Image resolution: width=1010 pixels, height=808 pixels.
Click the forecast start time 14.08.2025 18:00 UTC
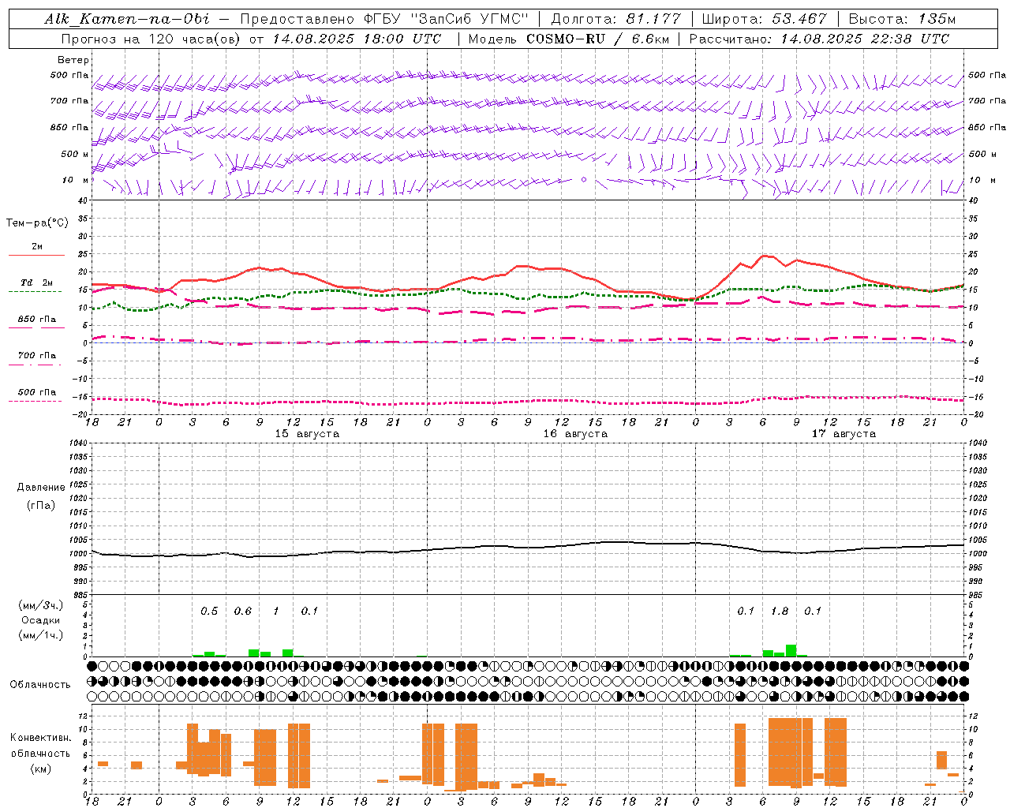(357, 39)
